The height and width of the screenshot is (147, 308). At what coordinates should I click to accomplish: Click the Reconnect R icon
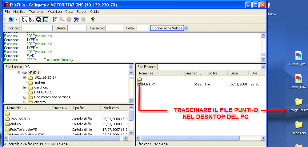click(x=83, y=20)
